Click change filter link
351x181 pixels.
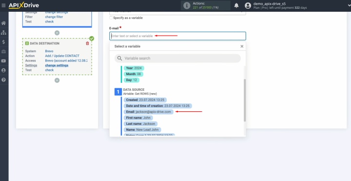coord(54,17)
